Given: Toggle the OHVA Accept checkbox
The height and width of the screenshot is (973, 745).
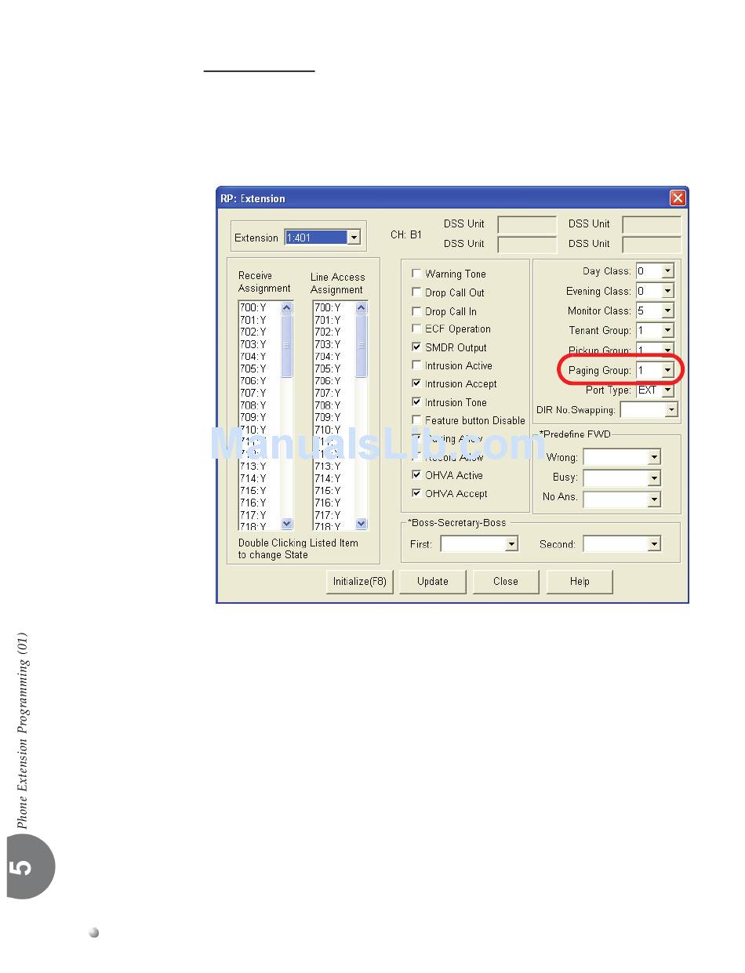Looking at the screenshot, I should point(417,493).
